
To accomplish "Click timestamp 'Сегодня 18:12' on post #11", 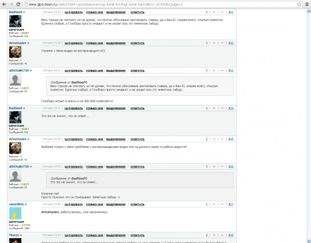I will 52,12.
